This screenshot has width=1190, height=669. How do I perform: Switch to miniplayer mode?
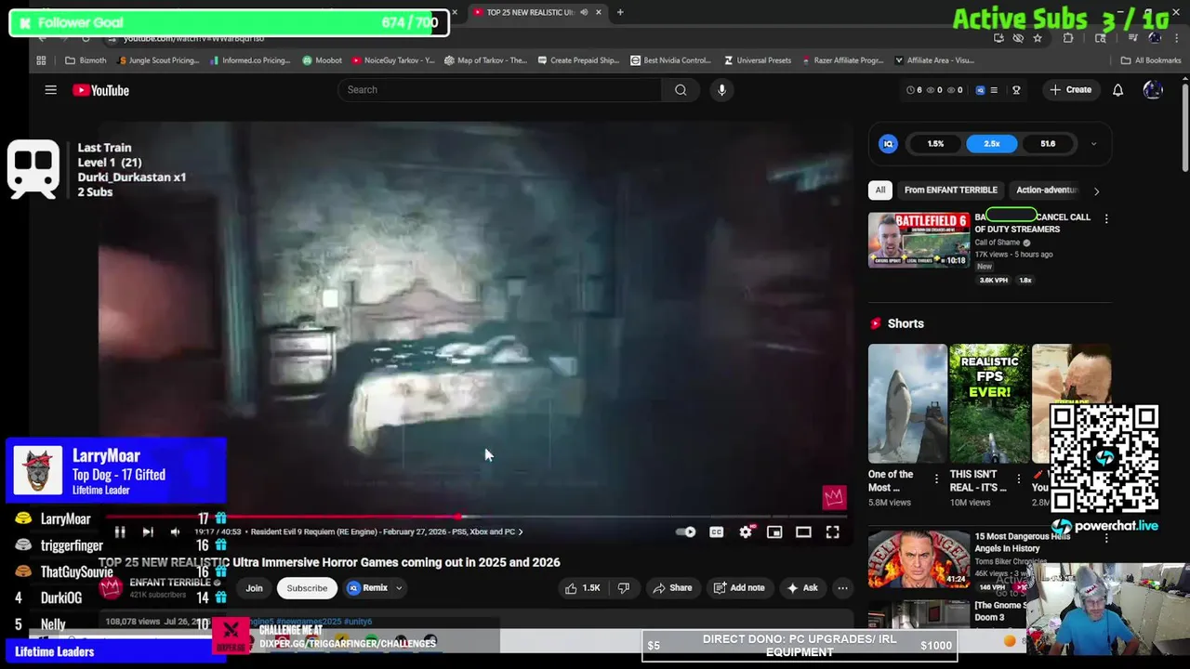click(774, 531)
